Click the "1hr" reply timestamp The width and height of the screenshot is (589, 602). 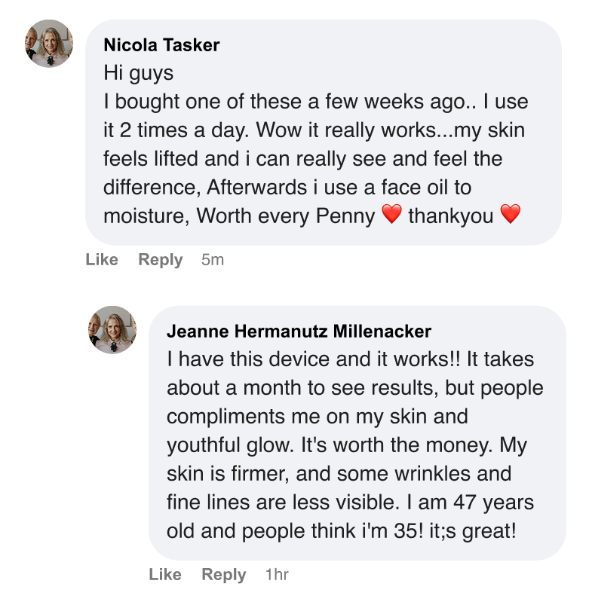(277, 575)
